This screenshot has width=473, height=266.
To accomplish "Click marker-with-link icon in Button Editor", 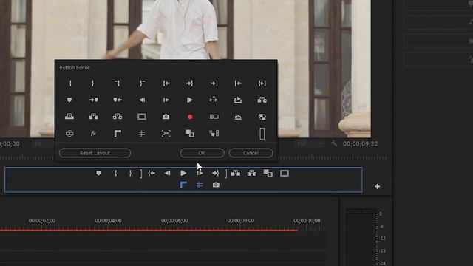I will coord(214,133).
